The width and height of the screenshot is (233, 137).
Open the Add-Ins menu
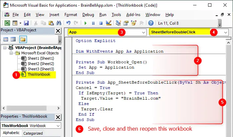pos(133,15)
